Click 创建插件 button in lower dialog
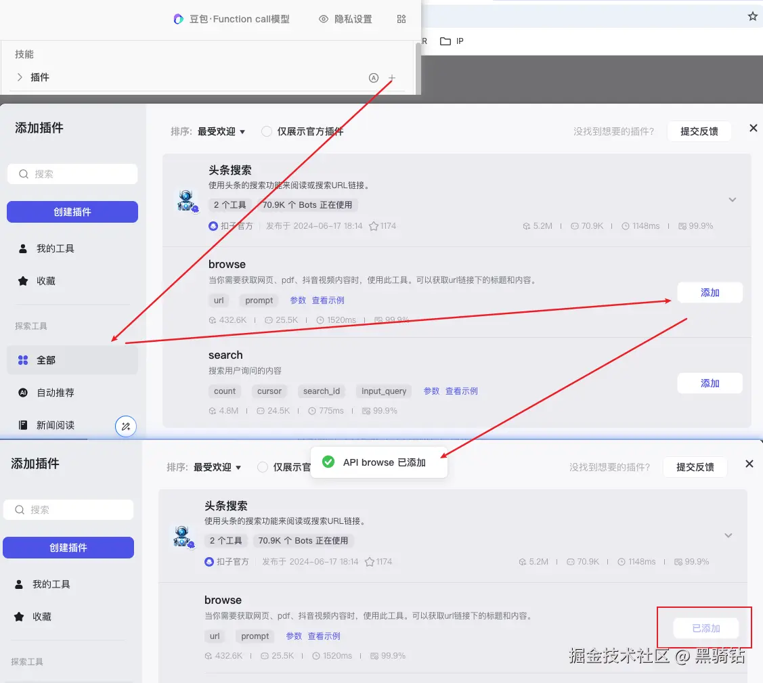This screenshot has width=763, height=683. 68,547
